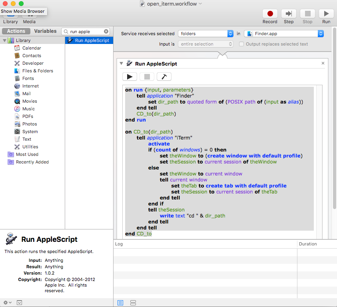Click the Stop toolbar button

point(307,14)
